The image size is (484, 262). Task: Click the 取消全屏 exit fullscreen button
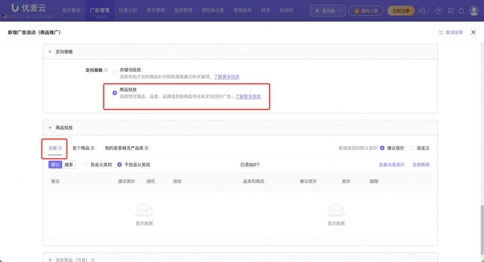click(451, 33)
